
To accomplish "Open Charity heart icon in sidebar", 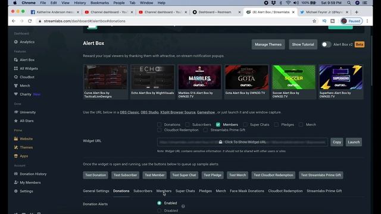I will pos(16,94).
